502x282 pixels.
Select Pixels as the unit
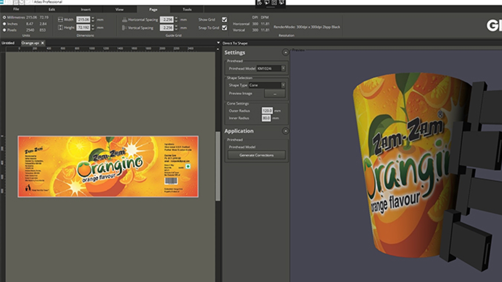click(4, 30)
